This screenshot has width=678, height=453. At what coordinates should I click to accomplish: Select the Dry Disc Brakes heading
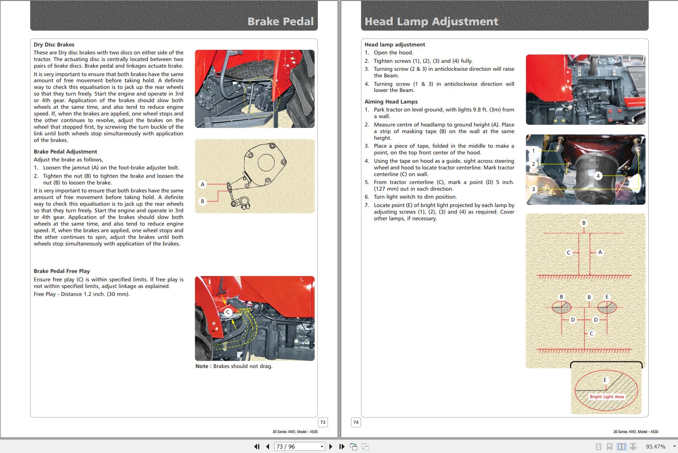coord(53,44)
